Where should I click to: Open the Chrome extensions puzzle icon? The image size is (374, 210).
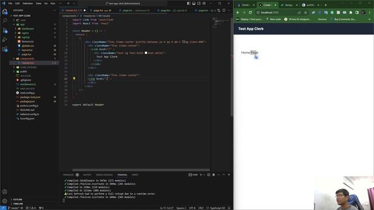(351, 12)
